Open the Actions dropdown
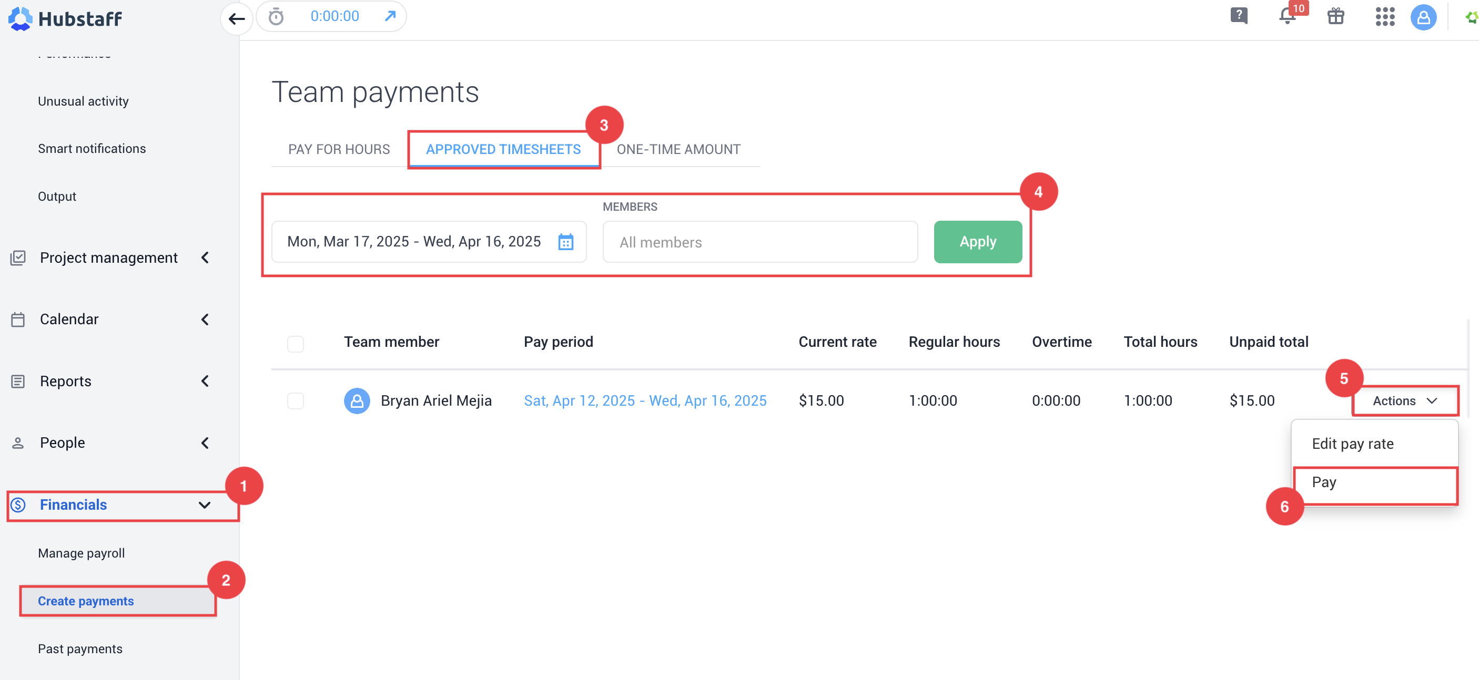The image size is (1479, 680). coord(1405,400)
